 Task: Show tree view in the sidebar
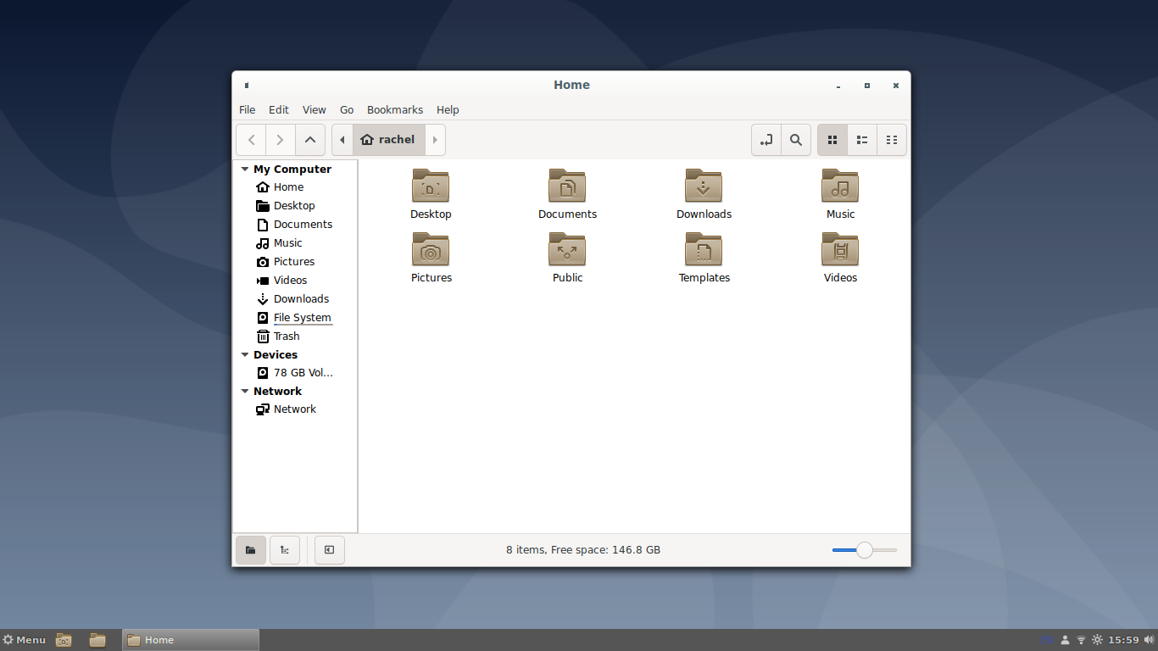click(285, 550)
